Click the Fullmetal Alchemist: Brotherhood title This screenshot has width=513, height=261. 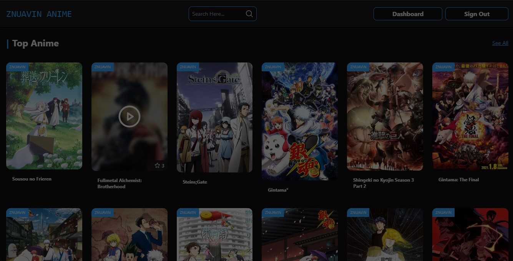(120, 183)
